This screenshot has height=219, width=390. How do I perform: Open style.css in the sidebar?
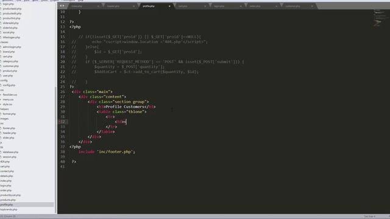[x=7, y=104]
